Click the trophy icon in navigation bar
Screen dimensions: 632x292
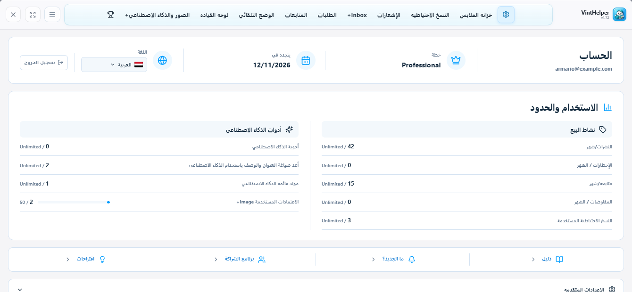111,15
